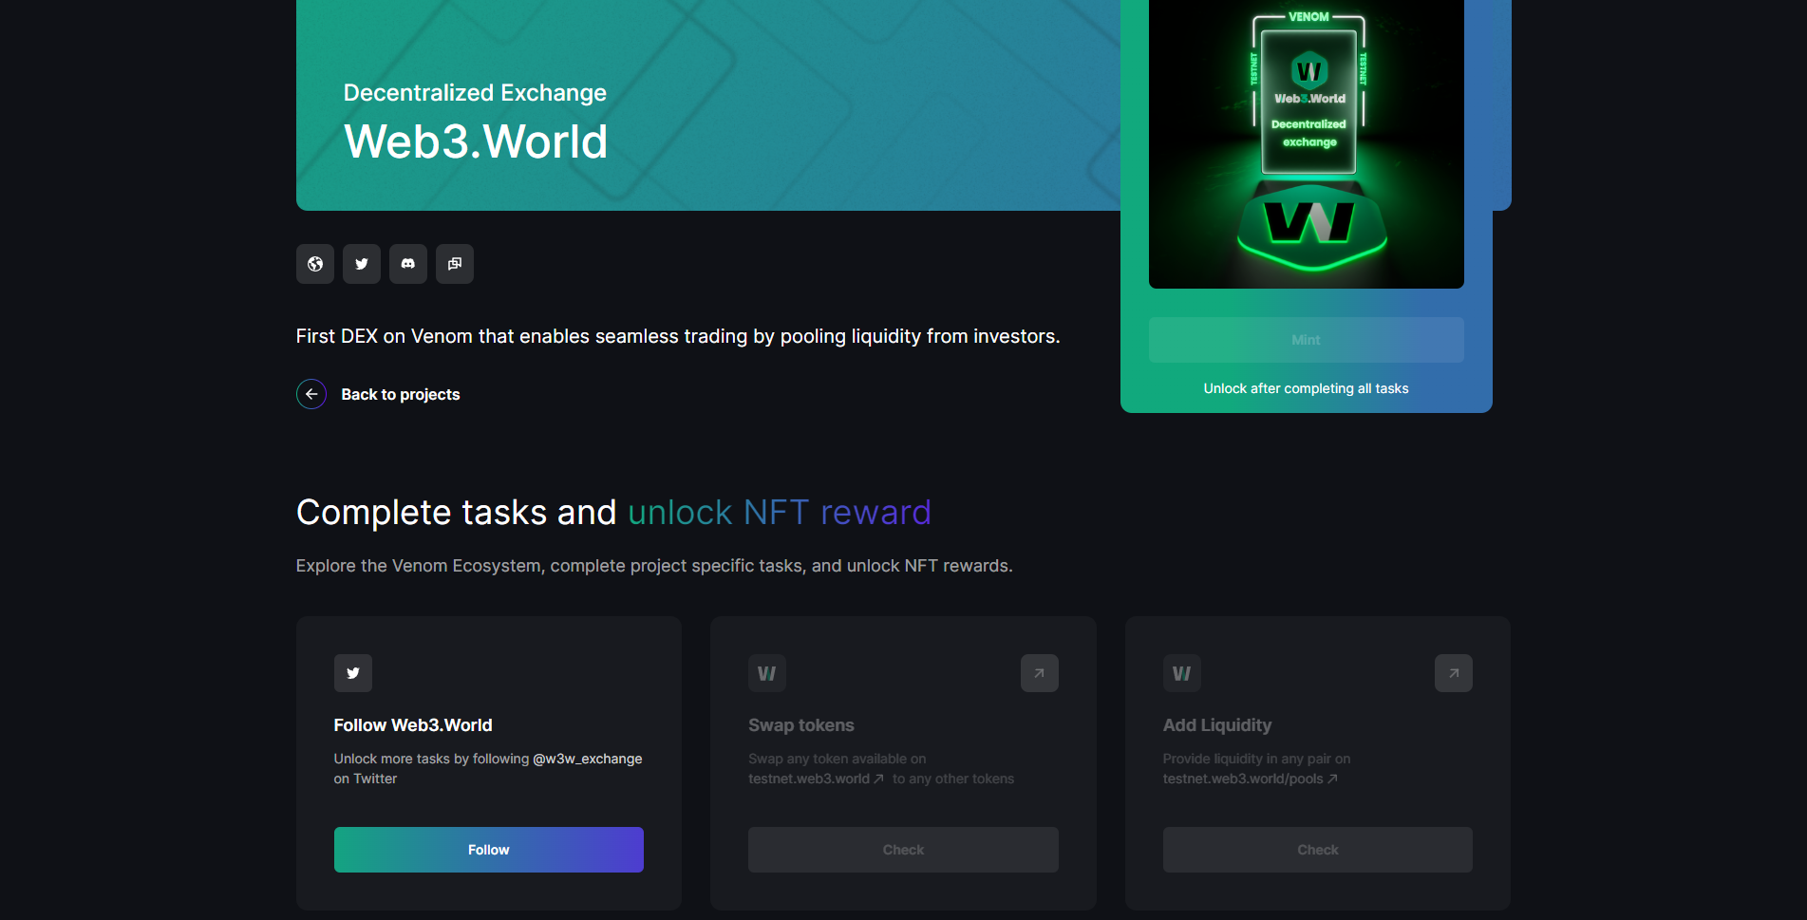Open external link arrow on Add Liquidity card
Image resolution: width=1807 pixels, height=920 pixels.
pyautogui.click(x=1453, y=673)
